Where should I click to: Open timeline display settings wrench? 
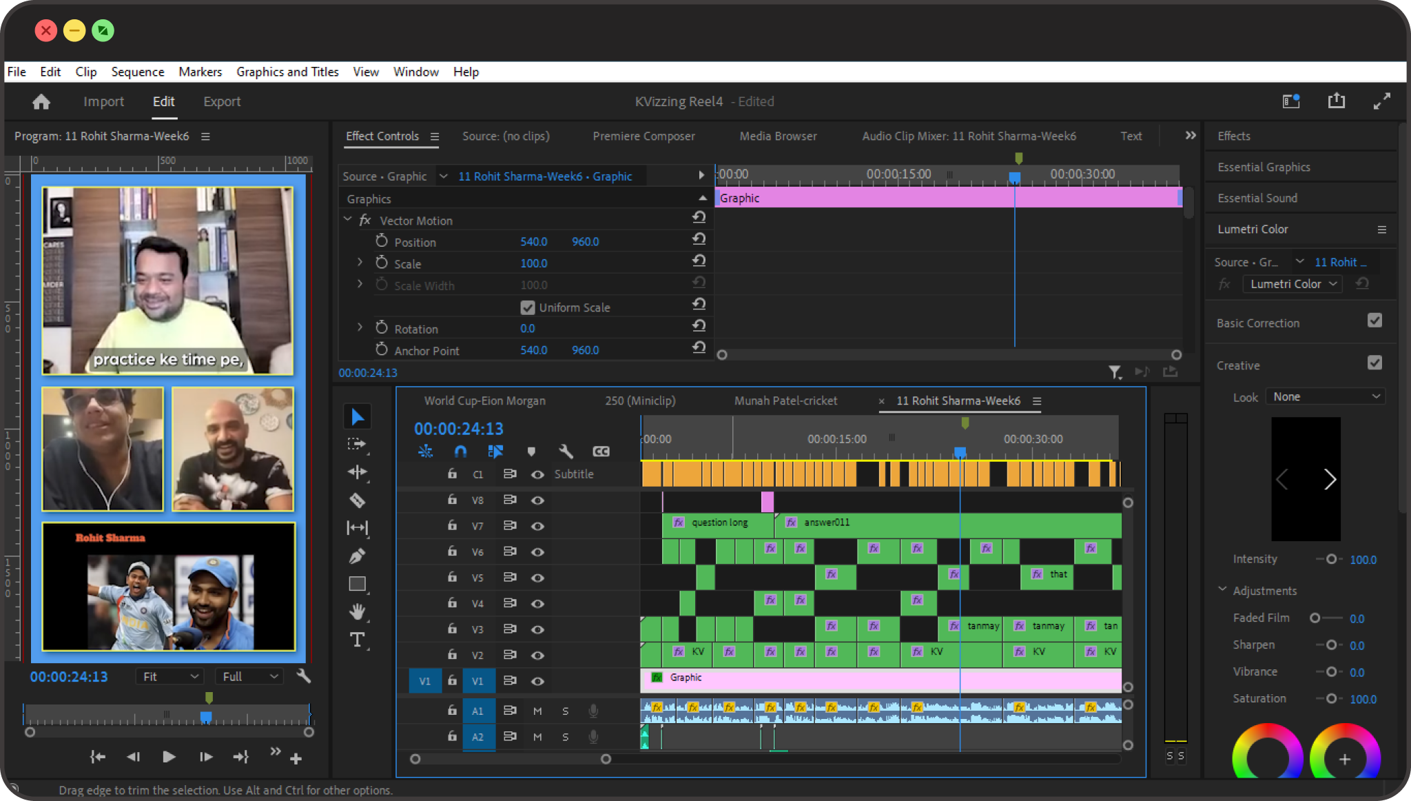point(566,452)
